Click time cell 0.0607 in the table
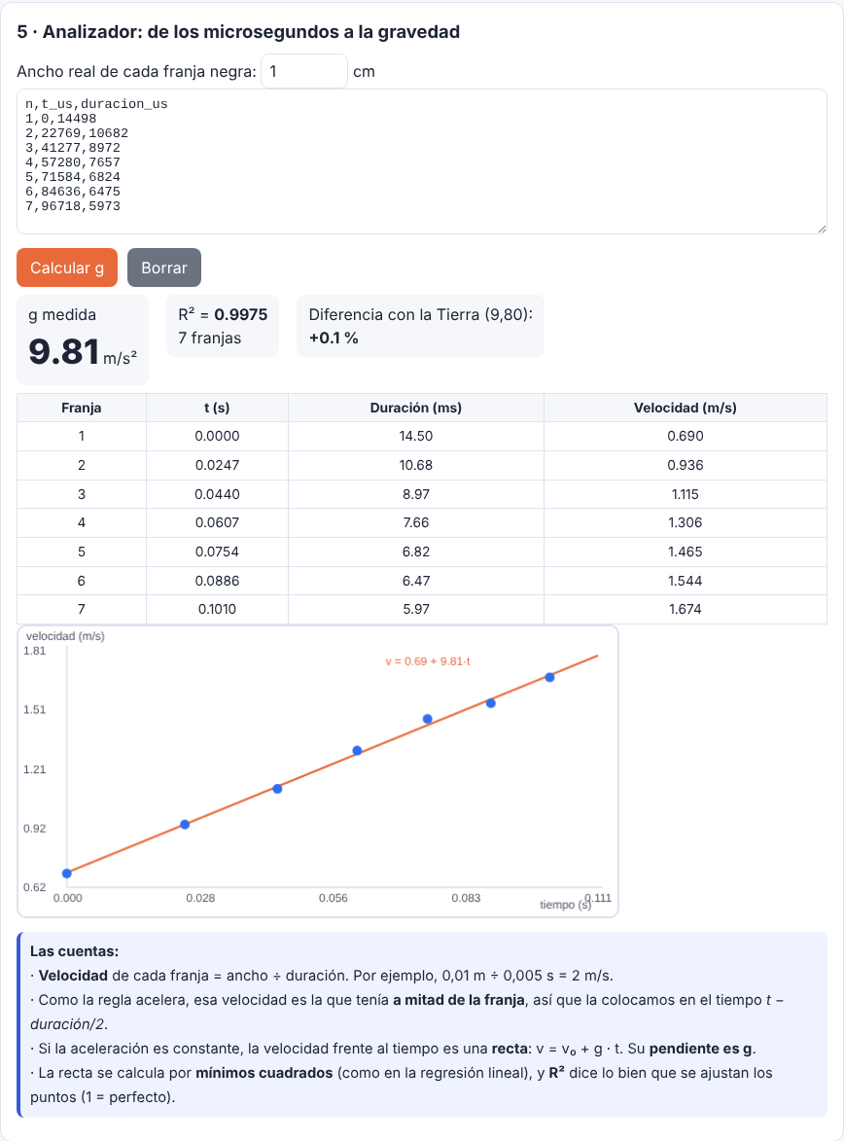The image size is (844, 1141). [217, 522]
